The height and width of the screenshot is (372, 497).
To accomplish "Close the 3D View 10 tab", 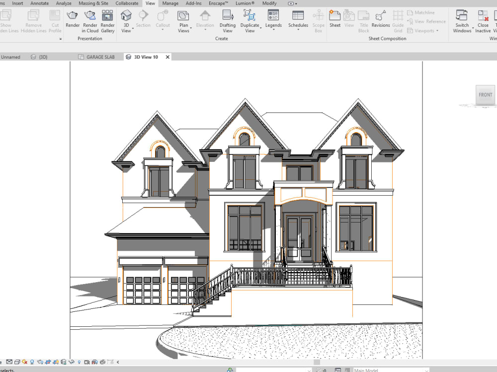I will click(x=167, y=57).
